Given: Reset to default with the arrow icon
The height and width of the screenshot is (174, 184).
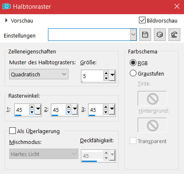Looking at the screenshot, I should pyautogui.click(x=174, y=35).
